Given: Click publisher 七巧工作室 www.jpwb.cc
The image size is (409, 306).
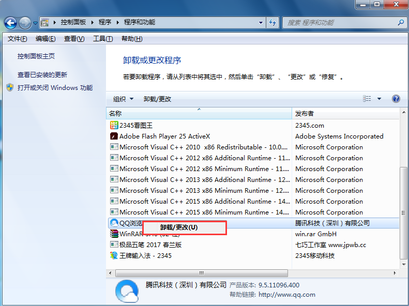Looking at the screenshot, I should [330, 244].
